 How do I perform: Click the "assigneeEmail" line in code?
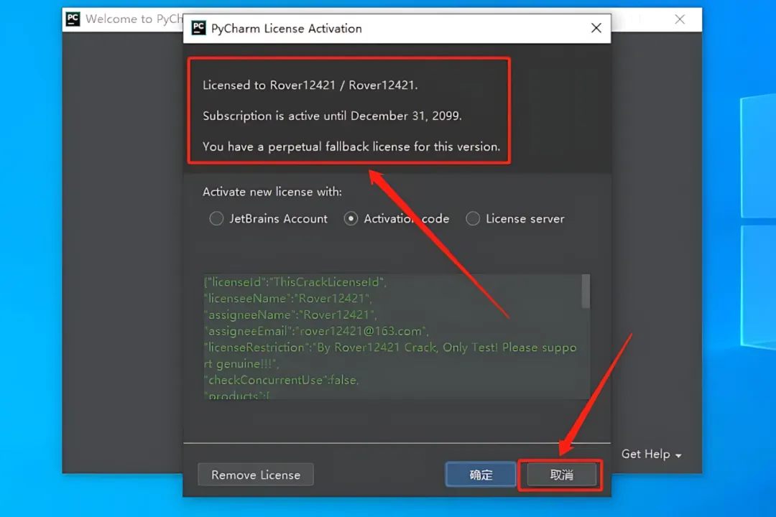click(x=316, y=331)
